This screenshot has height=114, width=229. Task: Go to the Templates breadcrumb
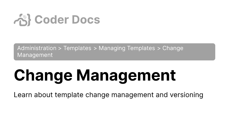point(77,48)
